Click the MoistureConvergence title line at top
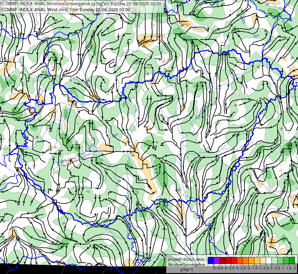The image size is (298, 274). click(x=81, y=3)
